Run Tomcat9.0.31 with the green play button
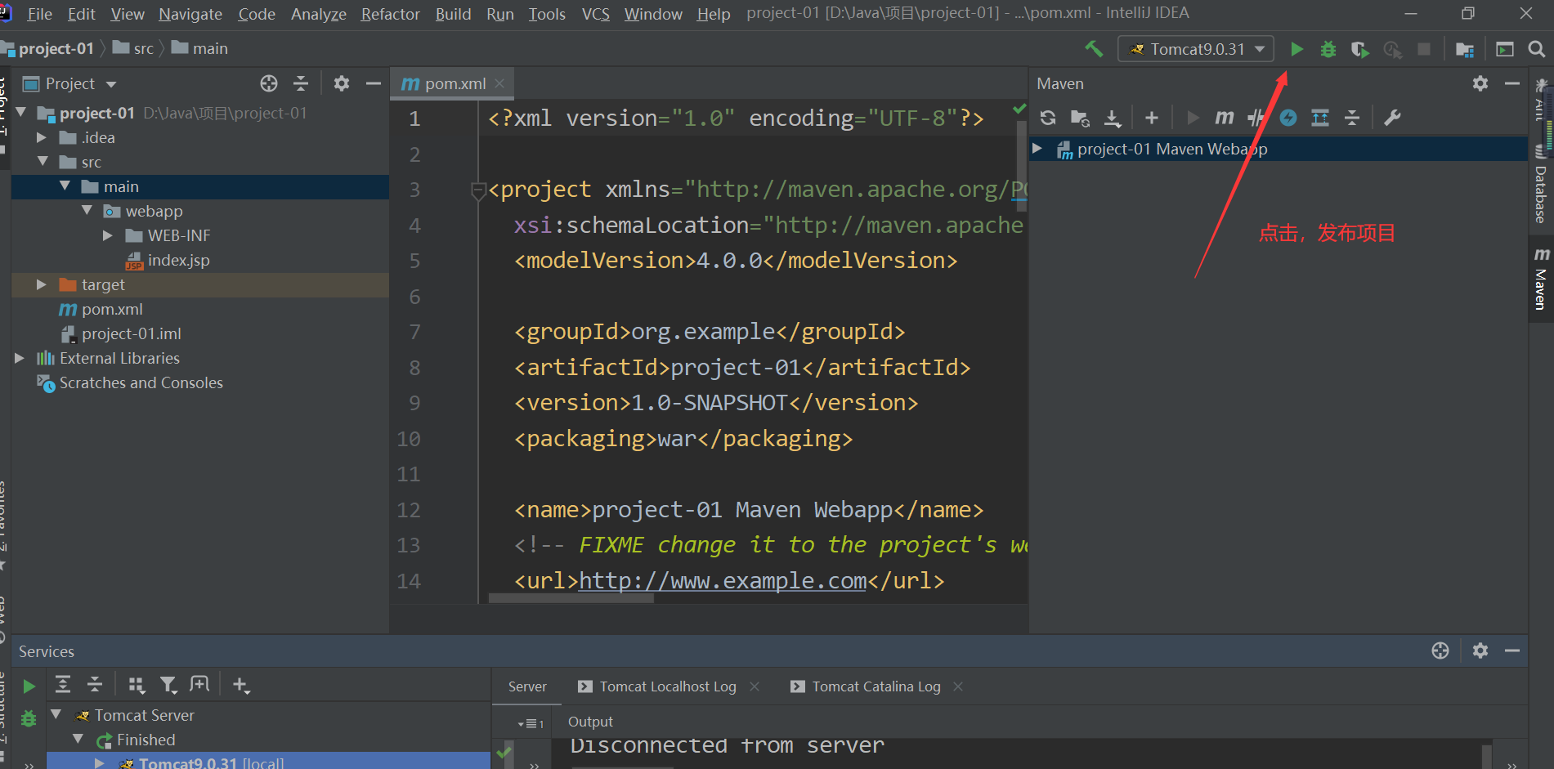This screenshot has width=1554, height=769. (x=1296, y=49)
